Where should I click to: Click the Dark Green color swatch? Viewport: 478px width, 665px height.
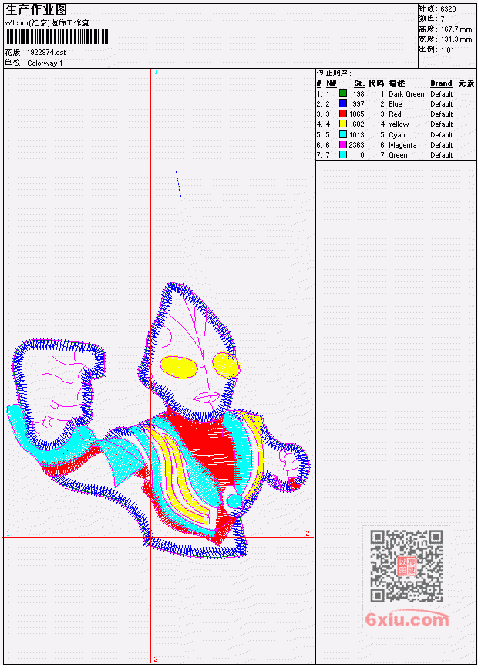tap(343, 93)
